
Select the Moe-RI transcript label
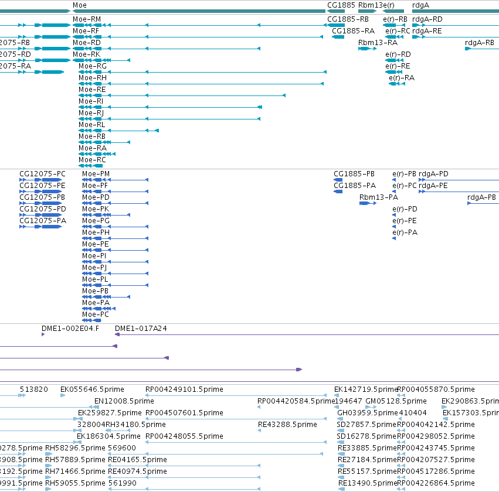click(91, 101)
